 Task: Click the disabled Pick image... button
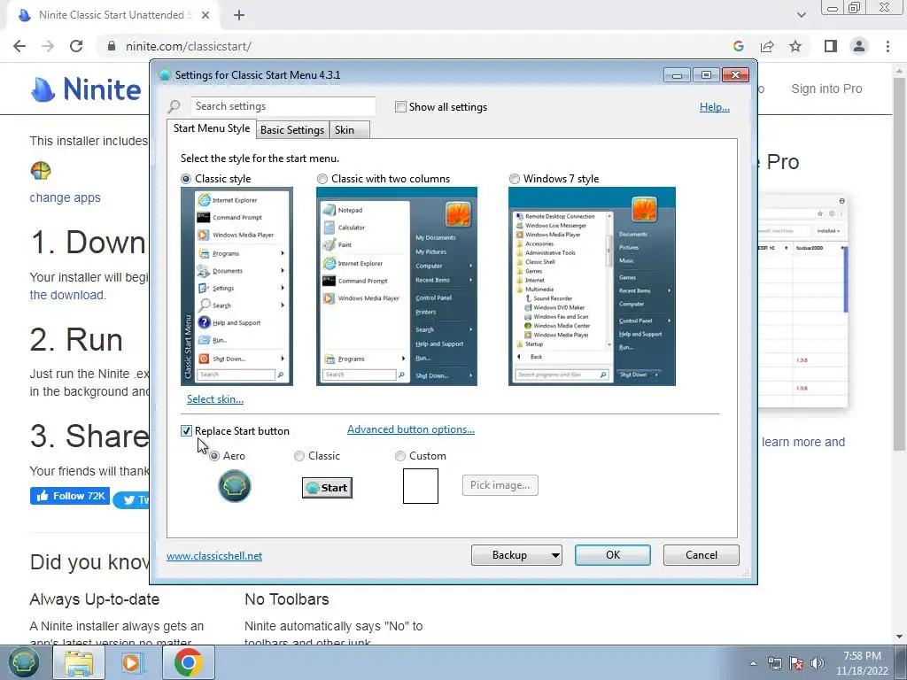click(x=500, y=485)
